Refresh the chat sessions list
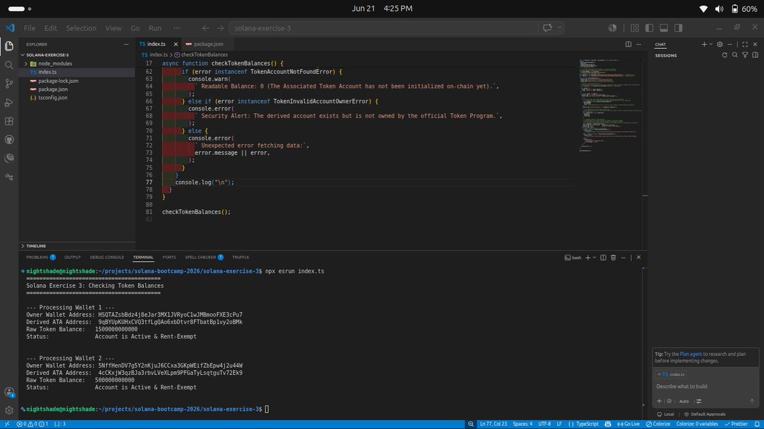The width and height of the screenshot is (764, 429). point(725,55)
